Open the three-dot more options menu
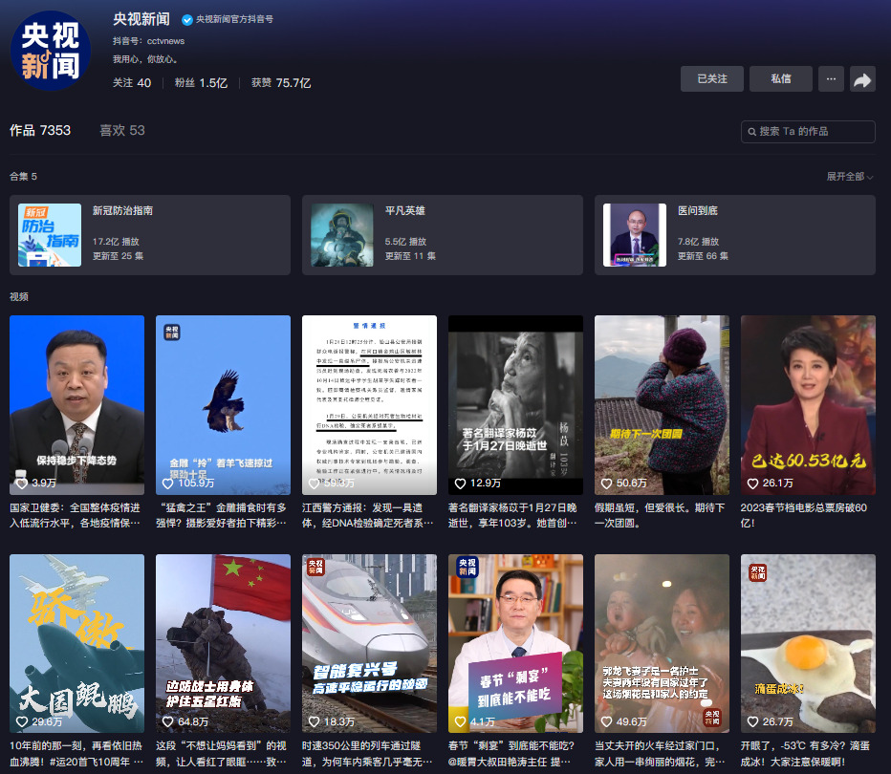Image resolution: width=891 pixels, height=774 pixels. (831, 79)
